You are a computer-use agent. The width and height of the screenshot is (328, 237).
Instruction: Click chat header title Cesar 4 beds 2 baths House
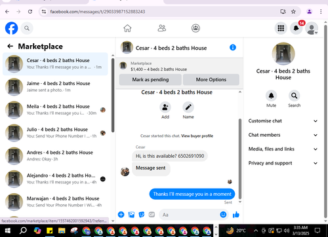(171, 48)
